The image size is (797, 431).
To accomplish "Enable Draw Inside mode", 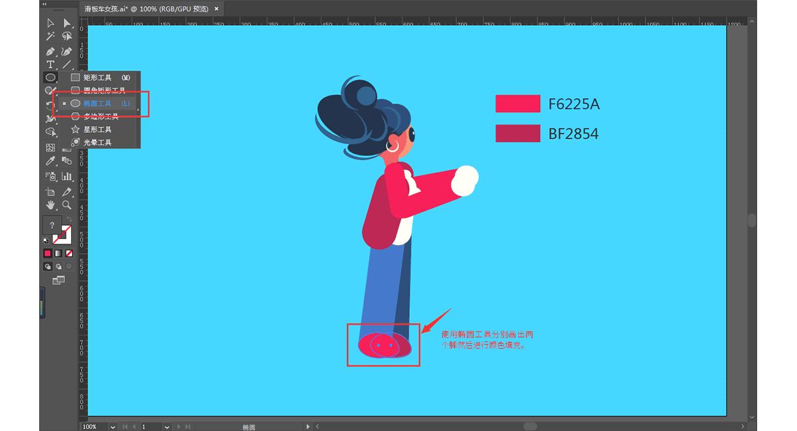I will point(68,266).
